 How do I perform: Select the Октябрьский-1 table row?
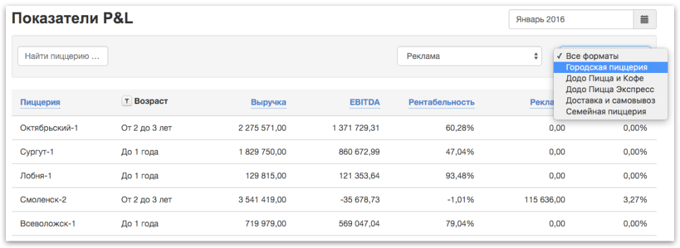334,128
